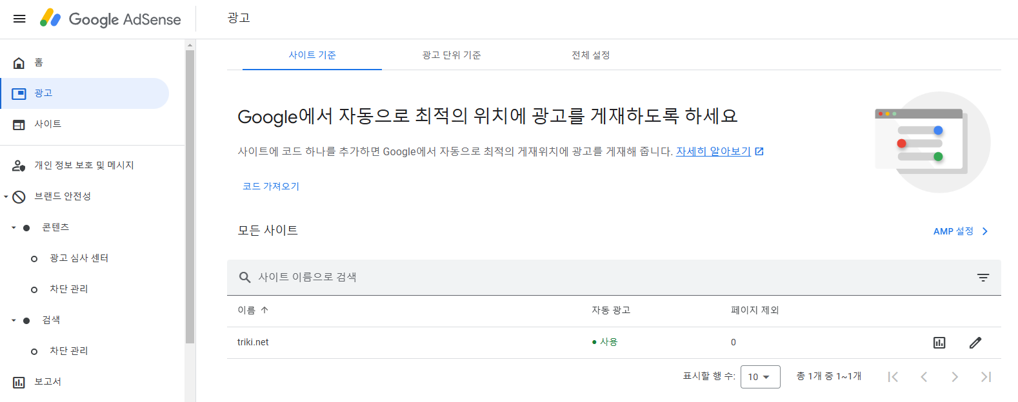The width and height of the screenshot is (1018, 402).
Task: Collapse the 콘텐츠 tree group
Action: click(14, 227)
